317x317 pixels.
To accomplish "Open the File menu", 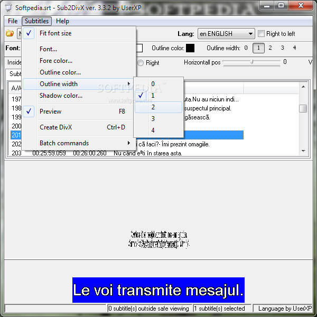I will click(13, 21).
